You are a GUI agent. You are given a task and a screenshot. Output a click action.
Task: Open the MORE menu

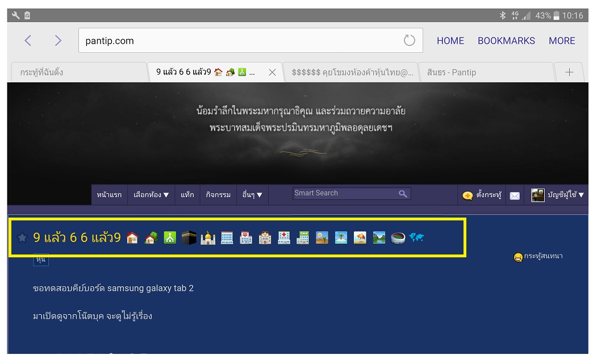click(x=562, y=41)
